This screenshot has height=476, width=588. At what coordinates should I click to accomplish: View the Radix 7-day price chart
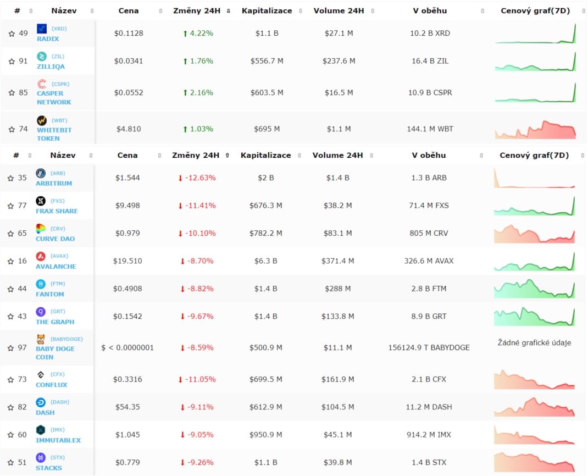point(535,34)
